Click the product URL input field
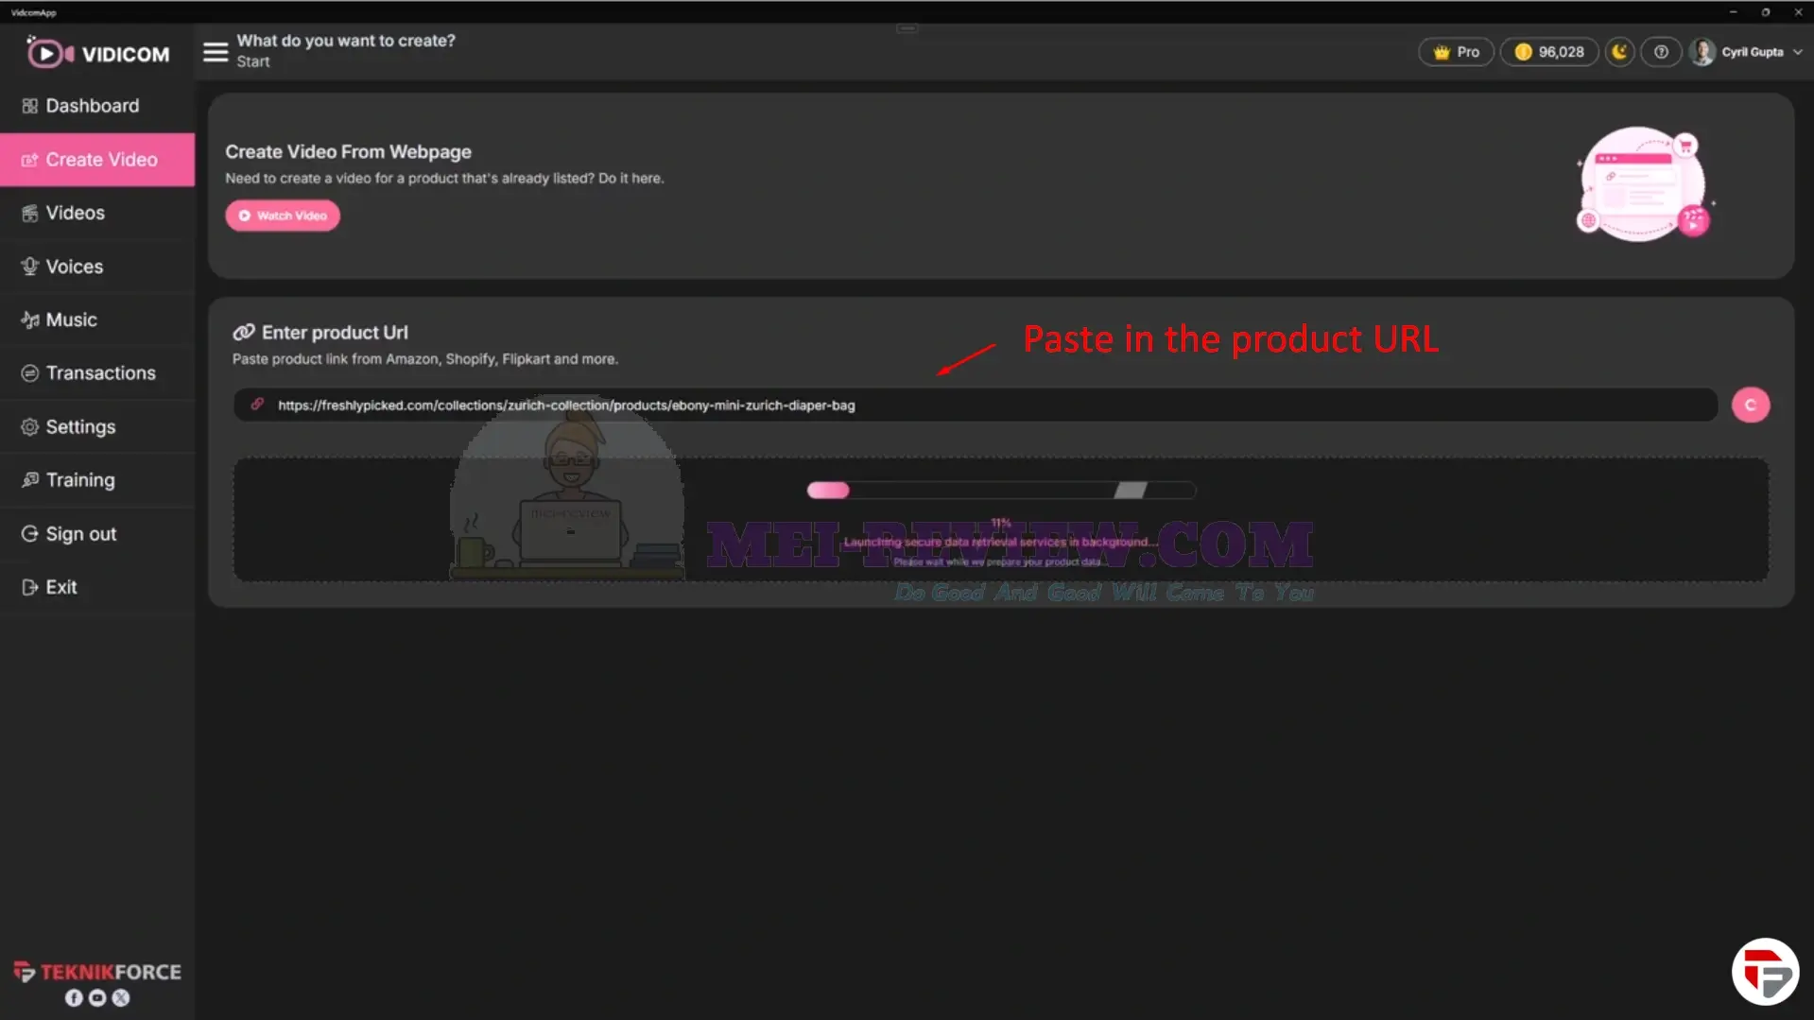This screenshot has height=1020, width=1814. (x=976, y=406)
